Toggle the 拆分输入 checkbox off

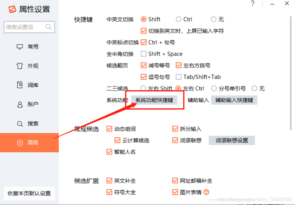click(175, 129)
